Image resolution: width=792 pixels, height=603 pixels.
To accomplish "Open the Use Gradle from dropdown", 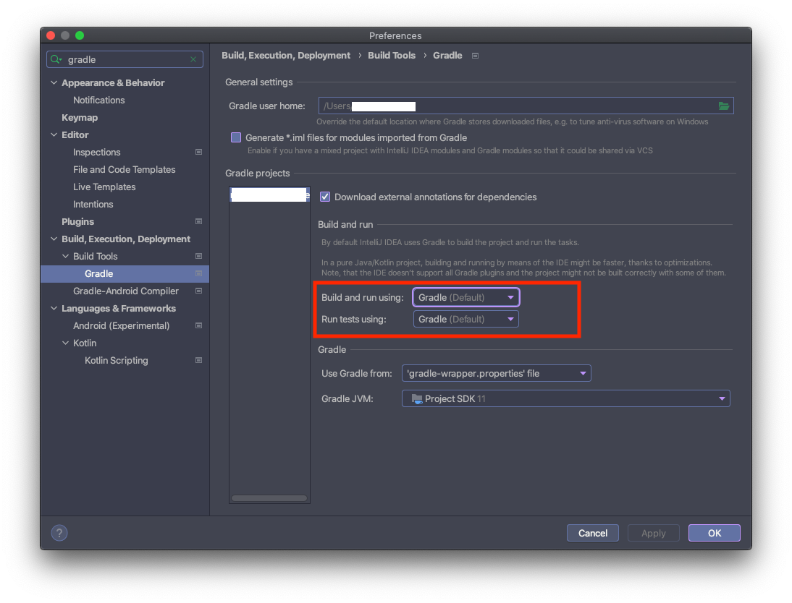I will click(496, 373).
